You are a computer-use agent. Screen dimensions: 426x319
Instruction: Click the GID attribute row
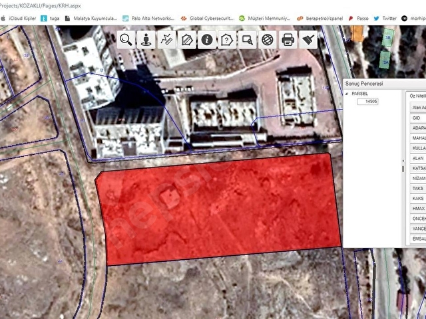click(418, 118)
